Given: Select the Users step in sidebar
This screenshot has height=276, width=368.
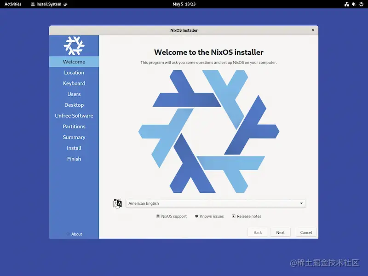Looking at the screenshot, I should (x=74, y=94).
